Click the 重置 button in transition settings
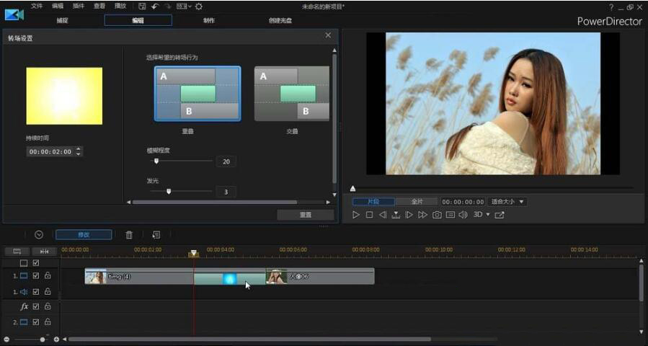Image resolution: width=648 pixels, height=346 pixels. pos(306,215)
